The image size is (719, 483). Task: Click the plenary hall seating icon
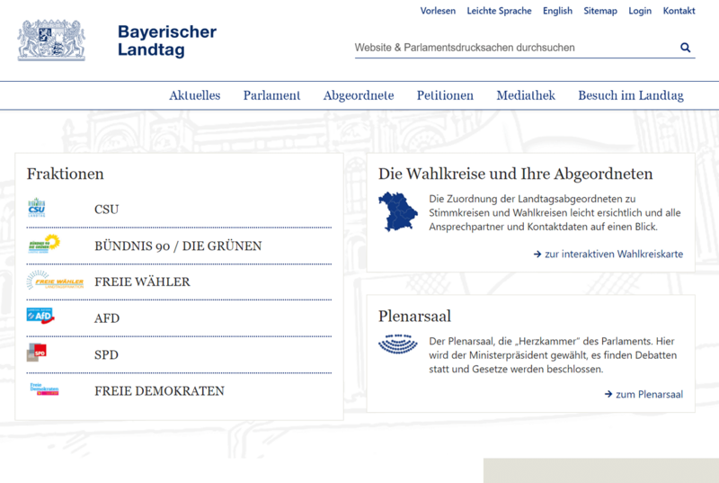click(x=397, y=344)
